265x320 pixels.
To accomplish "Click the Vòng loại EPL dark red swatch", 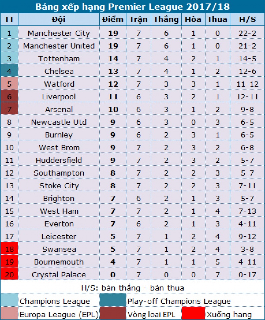I will [x=113, y=314].
